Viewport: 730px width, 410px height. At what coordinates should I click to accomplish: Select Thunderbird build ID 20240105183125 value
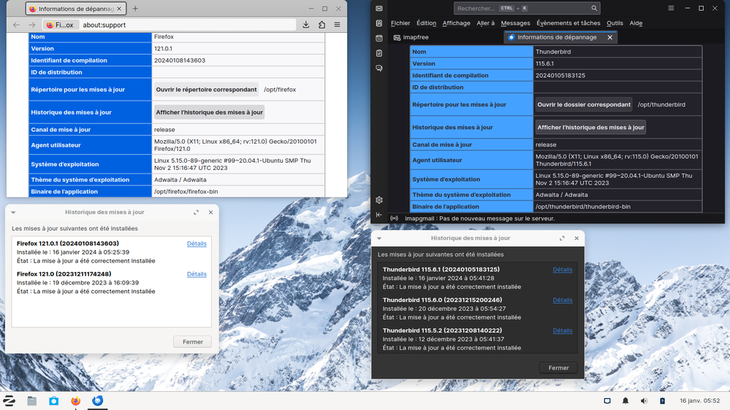coord(560,75)
